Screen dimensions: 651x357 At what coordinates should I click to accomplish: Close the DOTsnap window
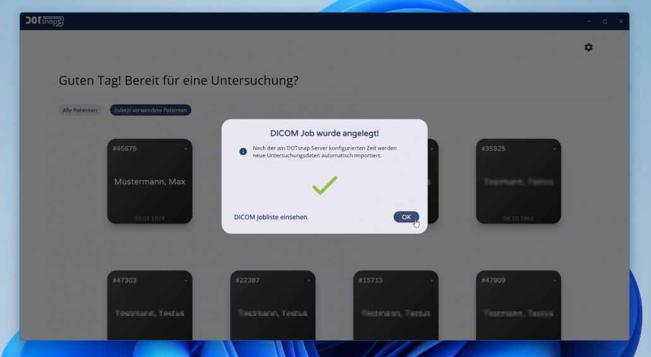point(621,21)
